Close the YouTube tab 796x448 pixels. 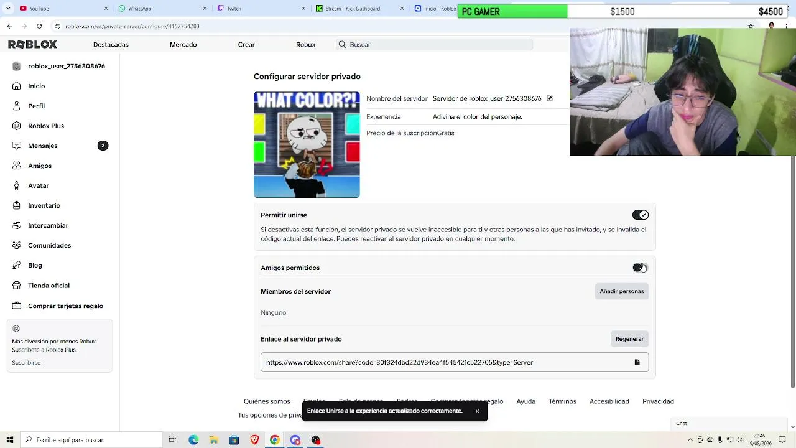(x=106, y=9)
